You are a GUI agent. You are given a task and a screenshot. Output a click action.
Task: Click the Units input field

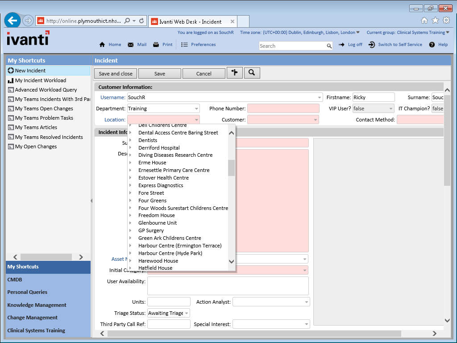point(169,302)
